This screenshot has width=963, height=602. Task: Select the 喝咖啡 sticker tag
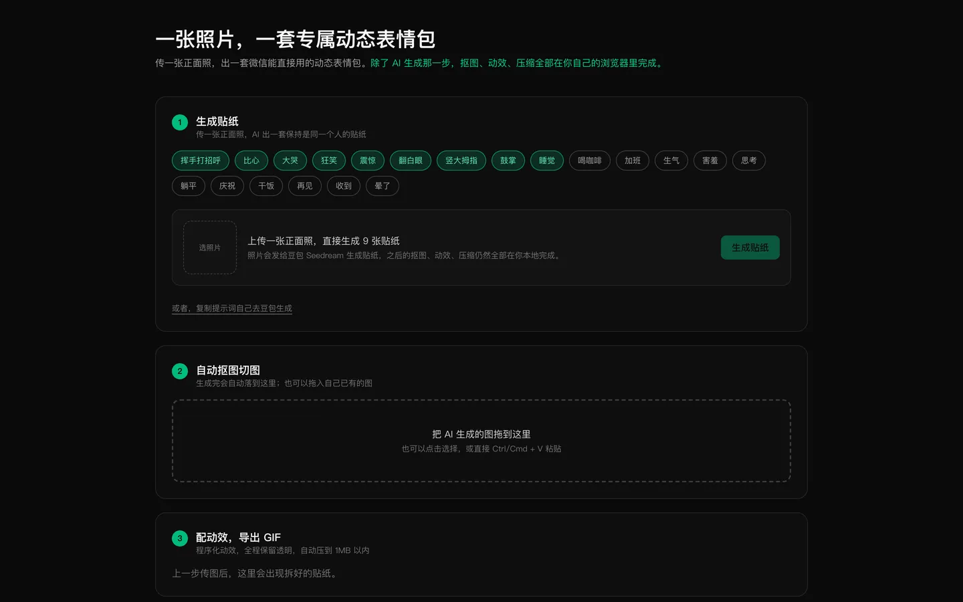[590, 161]
